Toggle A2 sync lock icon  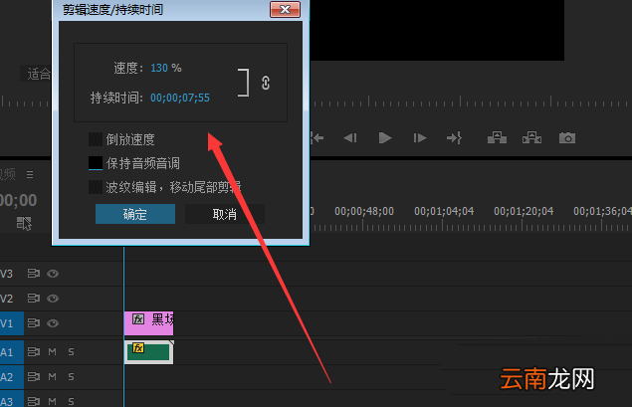(x=34, y=377)
